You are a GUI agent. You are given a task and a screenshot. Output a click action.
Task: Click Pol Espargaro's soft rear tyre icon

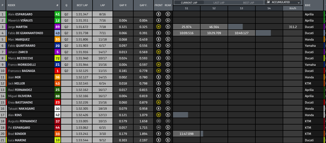(168, 128)
